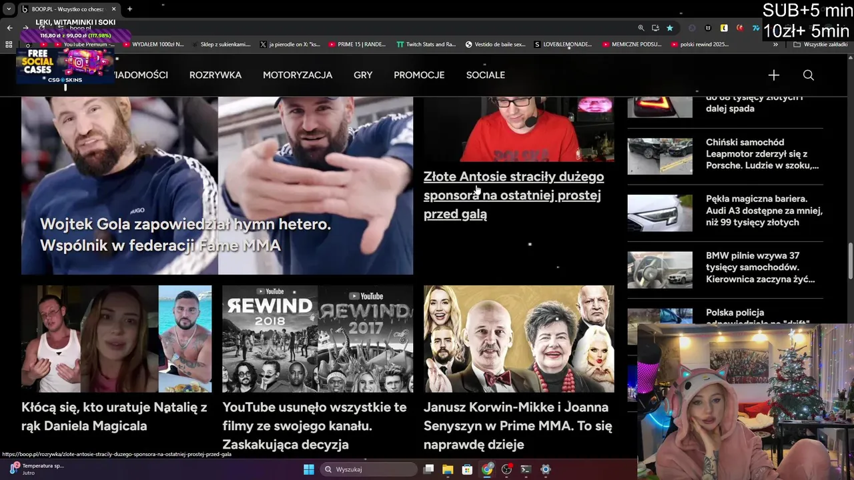Viewport: 854px width, 480px height.
Task: Open the Sklep z sukienkami bookmark
Action: click(x=221, y=45)
